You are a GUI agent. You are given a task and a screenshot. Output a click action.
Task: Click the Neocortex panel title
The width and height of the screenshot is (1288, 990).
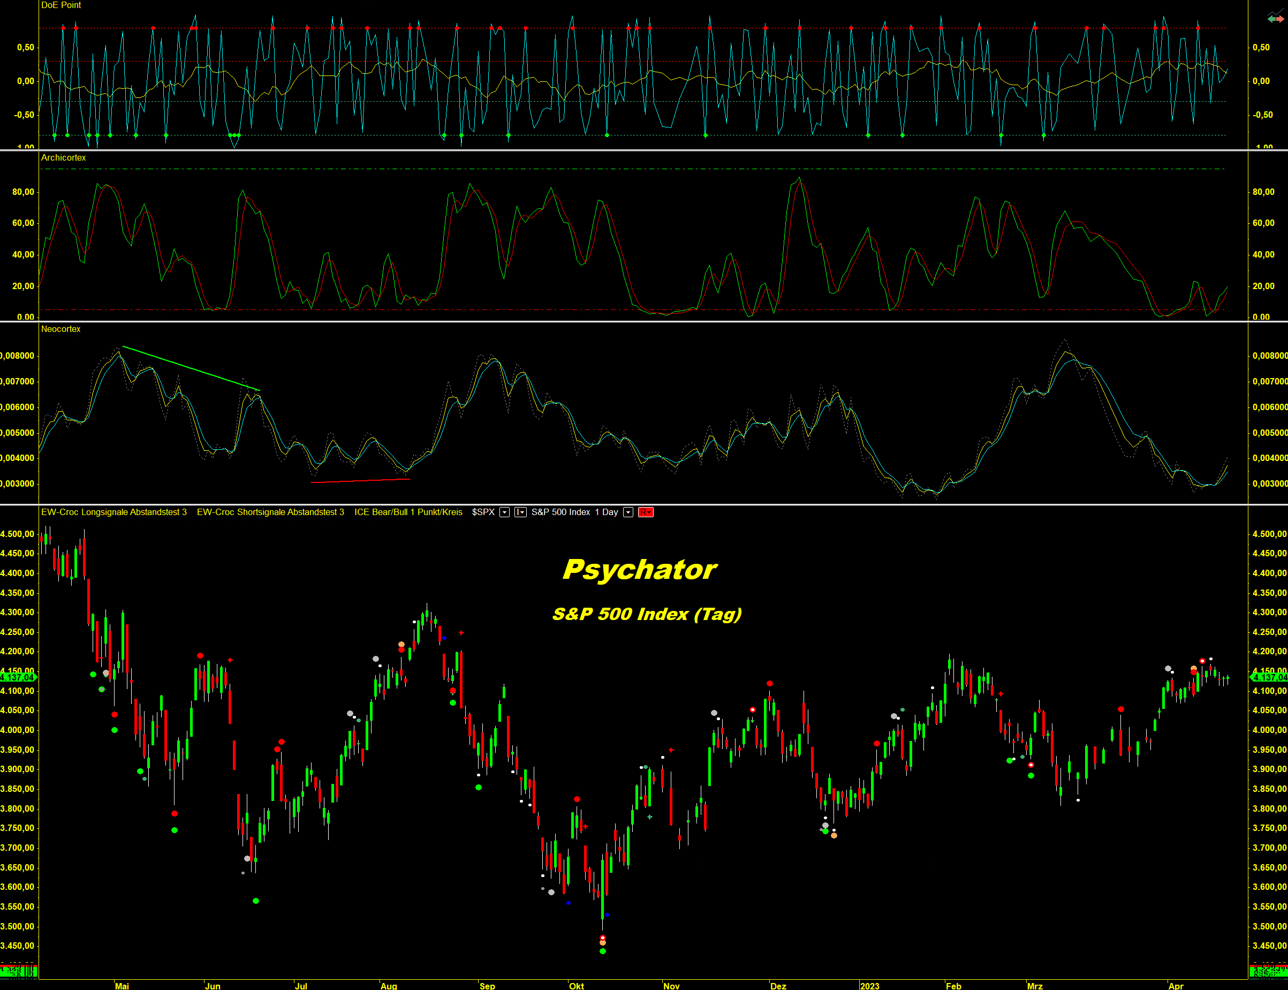60,329
